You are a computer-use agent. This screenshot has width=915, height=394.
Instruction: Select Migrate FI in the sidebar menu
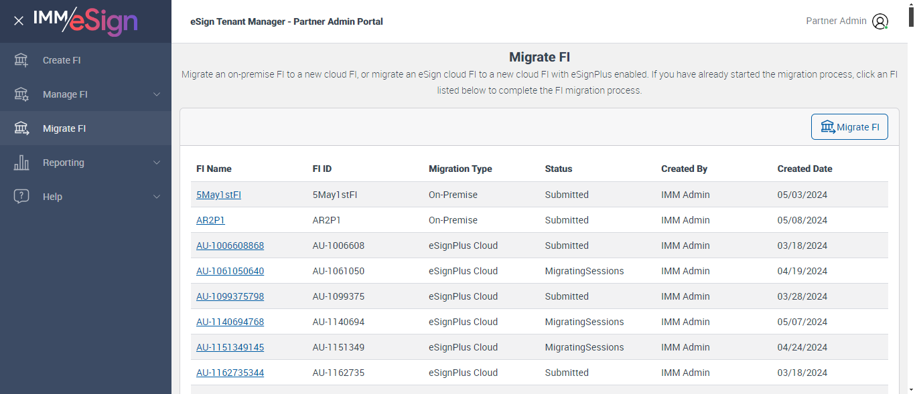pos(64,128)
